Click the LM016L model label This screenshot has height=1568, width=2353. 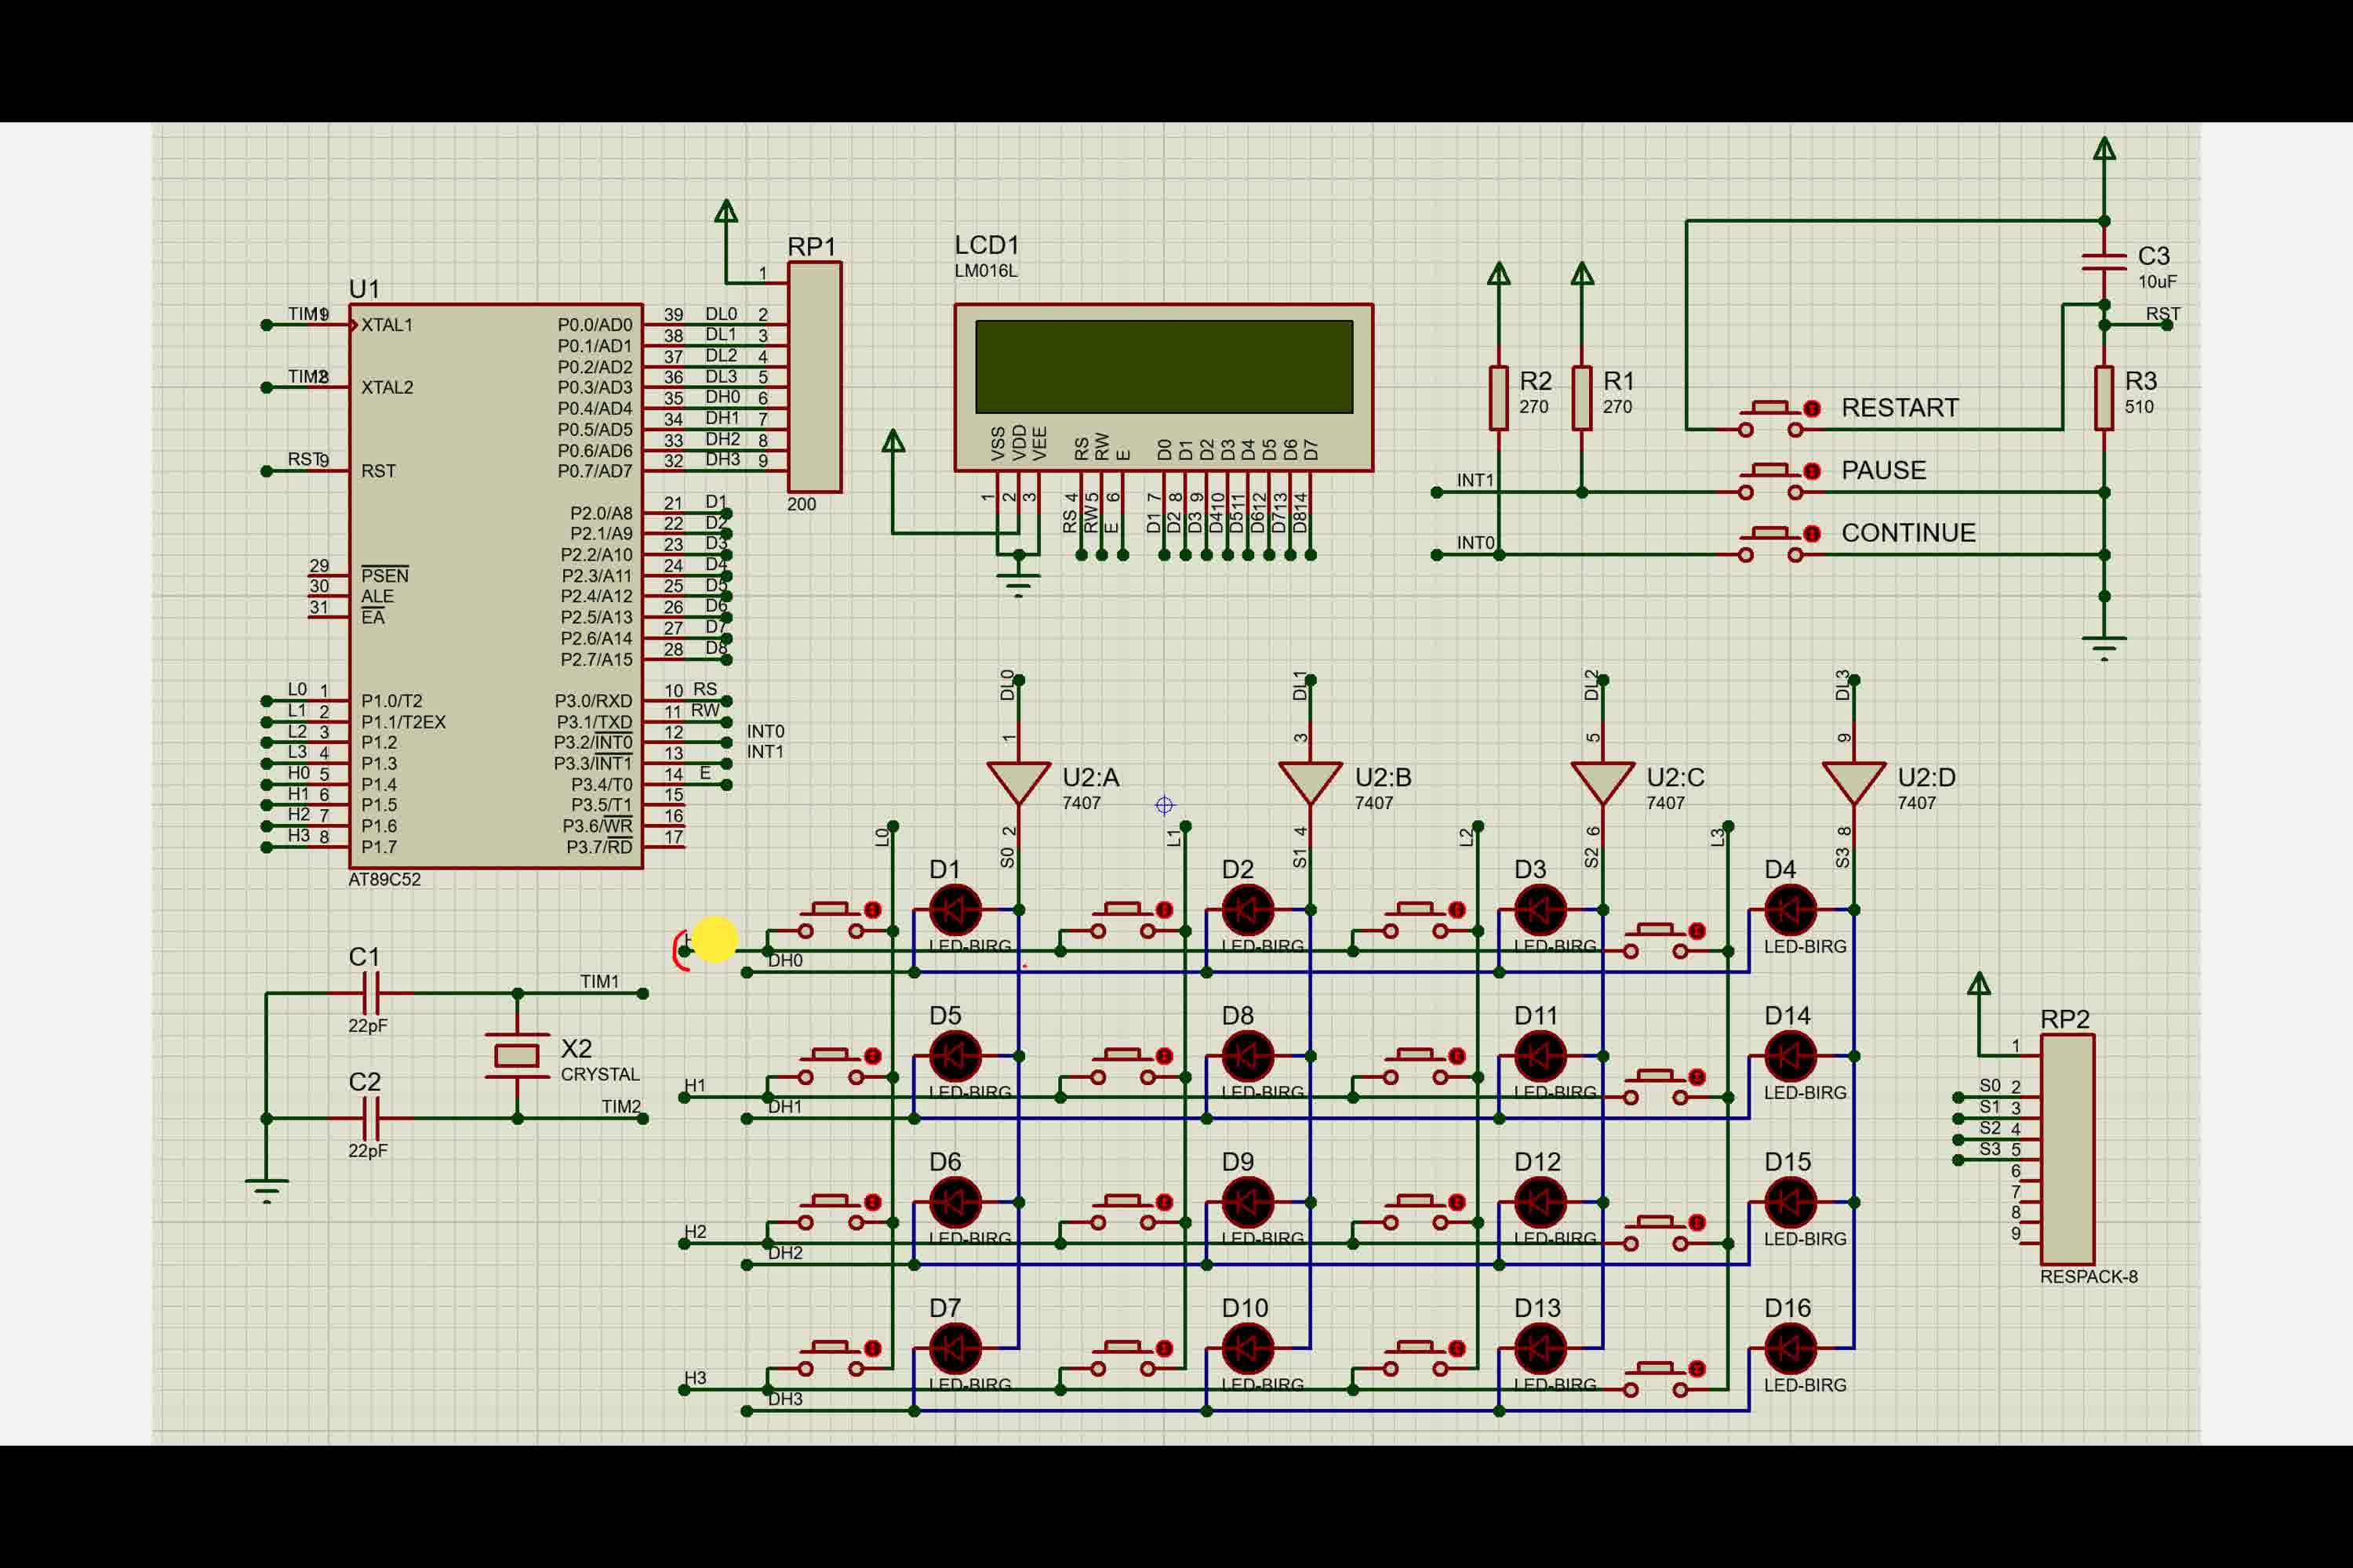(x=985, y=271)
